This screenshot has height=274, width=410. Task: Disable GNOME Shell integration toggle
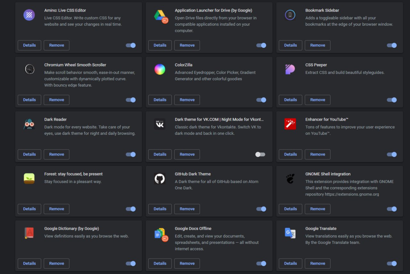392,209
